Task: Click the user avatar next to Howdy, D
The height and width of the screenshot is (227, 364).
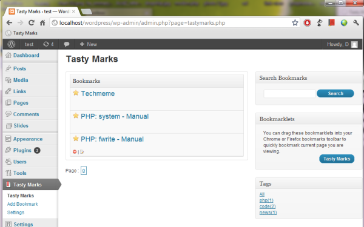Action: tap(354, 44)
